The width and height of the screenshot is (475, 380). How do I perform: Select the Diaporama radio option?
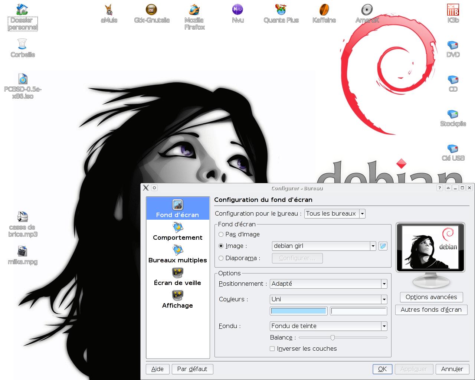click(x=221, y=258)
